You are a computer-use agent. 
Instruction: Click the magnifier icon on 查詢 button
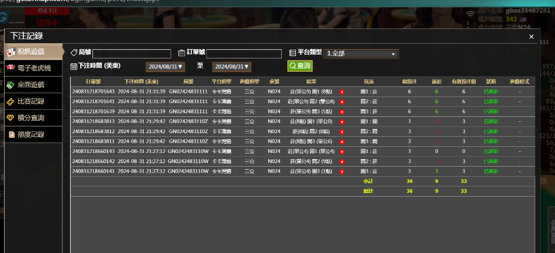point(293,66)
